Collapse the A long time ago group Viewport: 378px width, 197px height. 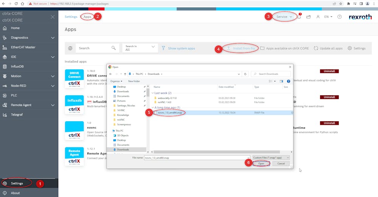[x=152, y=107]
